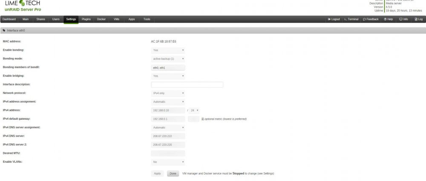The width and height of the screenshot is (426, 181).
Task: Open the Tools tab
Action: point(147,19)
